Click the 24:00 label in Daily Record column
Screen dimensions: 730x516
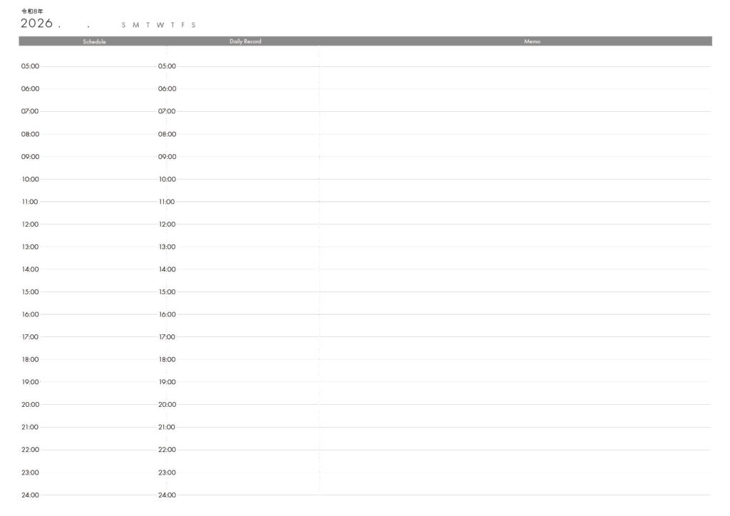pos(167,495)
